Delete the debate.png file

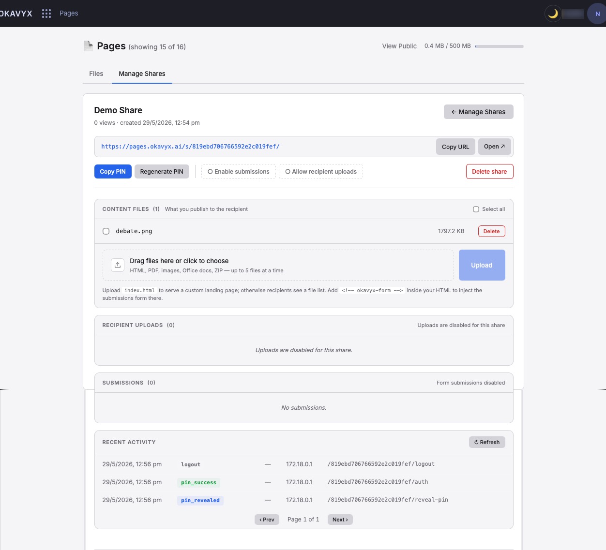coord(491,231)
